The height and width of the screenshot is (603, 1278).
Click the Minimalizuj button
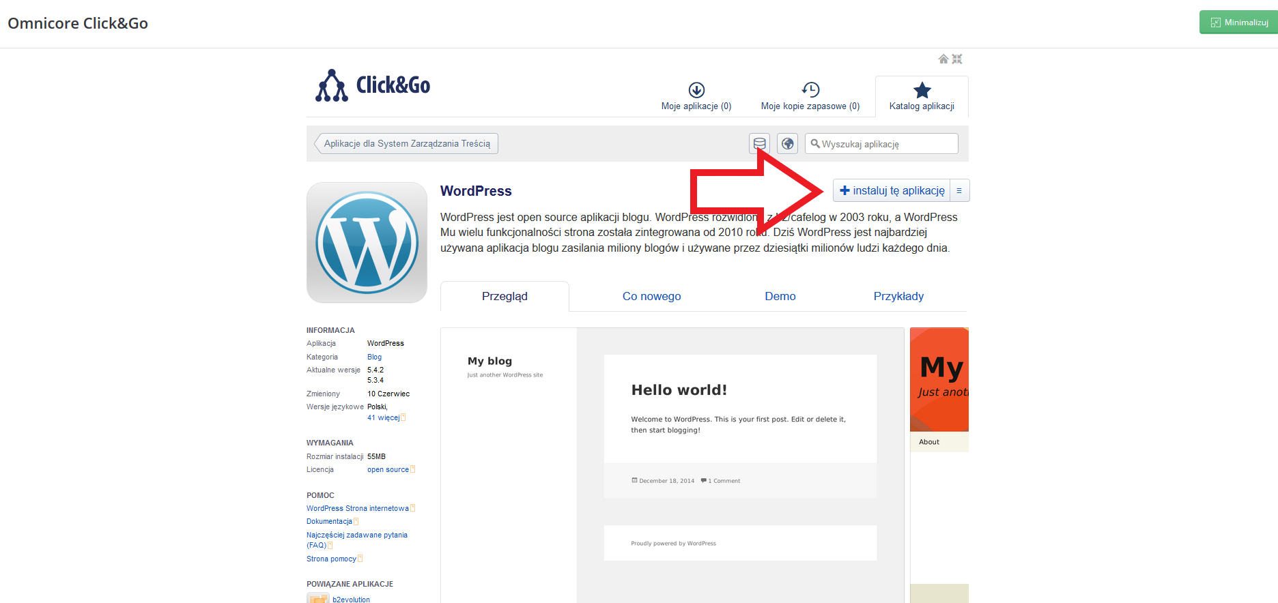tap(1239, 23)
